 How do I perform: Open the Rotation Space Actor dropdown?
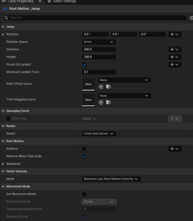tap(99, 42)
